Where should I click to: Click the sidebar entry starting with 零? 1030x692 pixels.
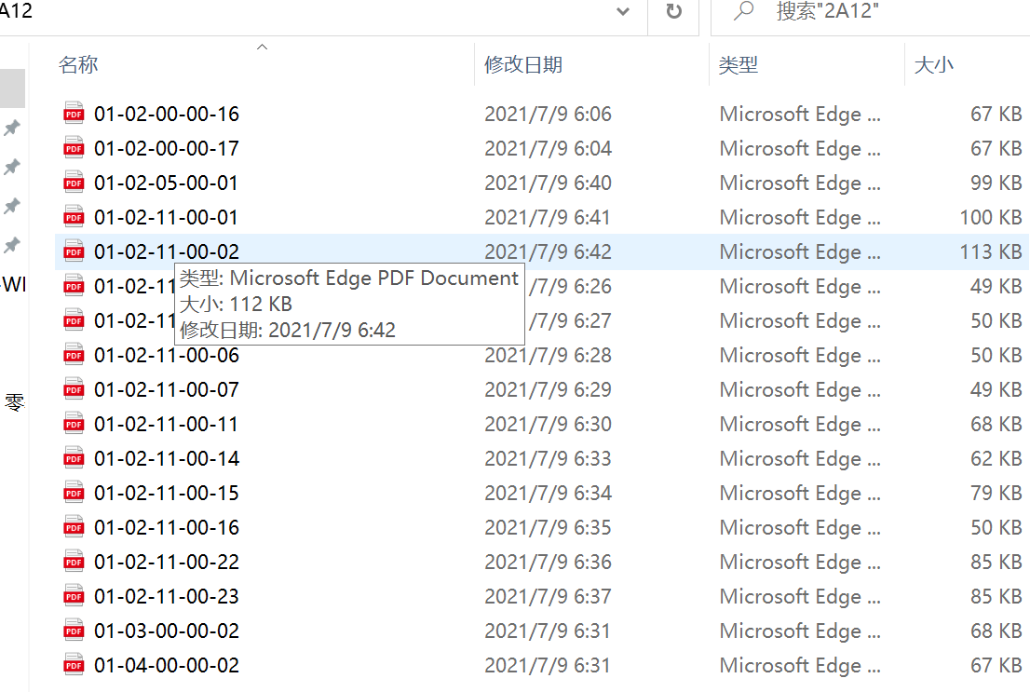click(13, 402)
